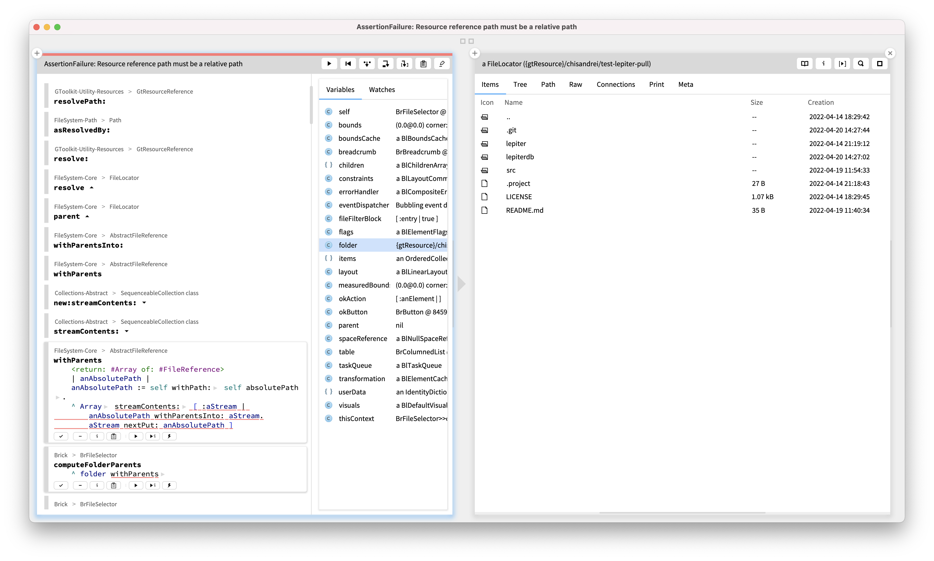Screen dimensions: 934x561
Task: Open the pencil edit icon in debugger toolbar
Action: tap(442, 64)
